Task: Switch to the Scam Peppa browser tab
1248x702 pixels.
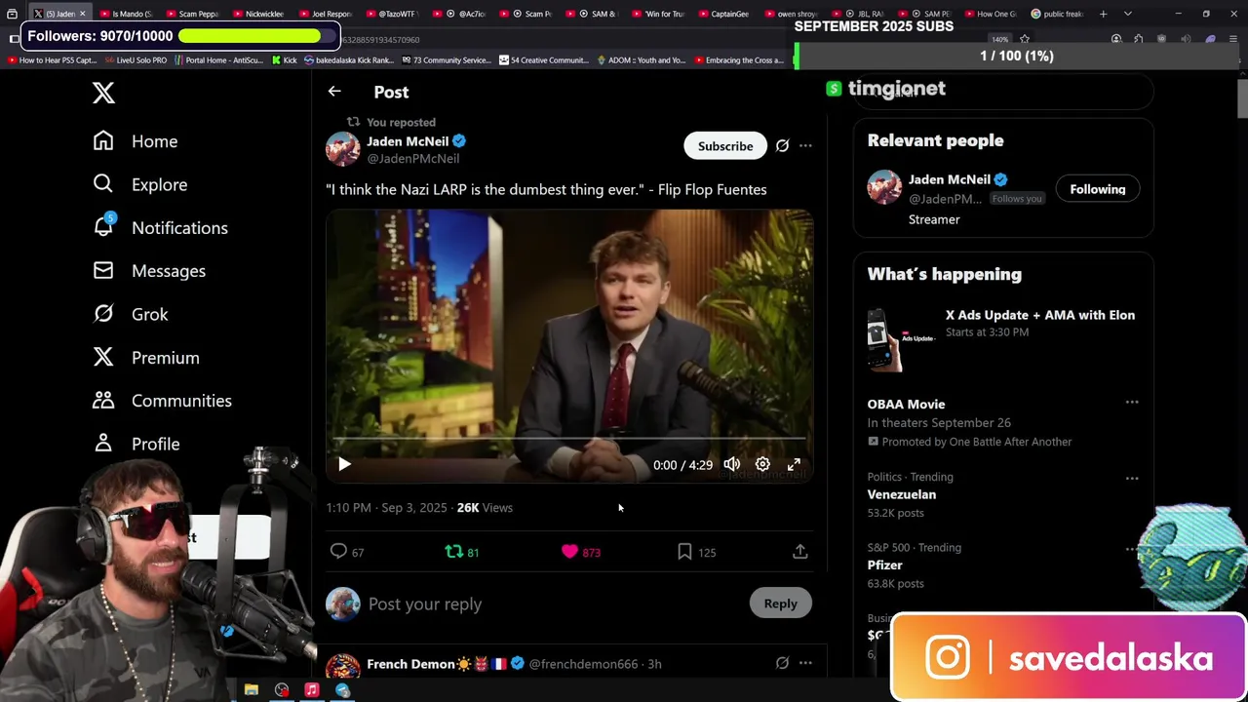Action: tap(192, 14)
